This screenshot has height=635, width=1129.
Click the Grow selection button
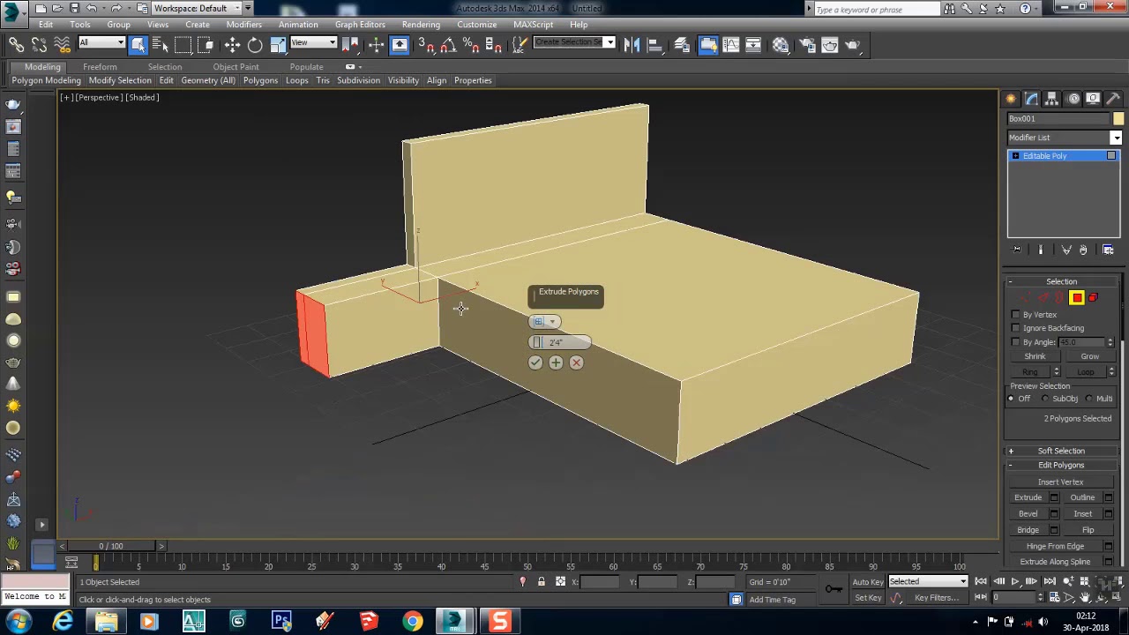pyautogui.click(x=1089, y=357)
